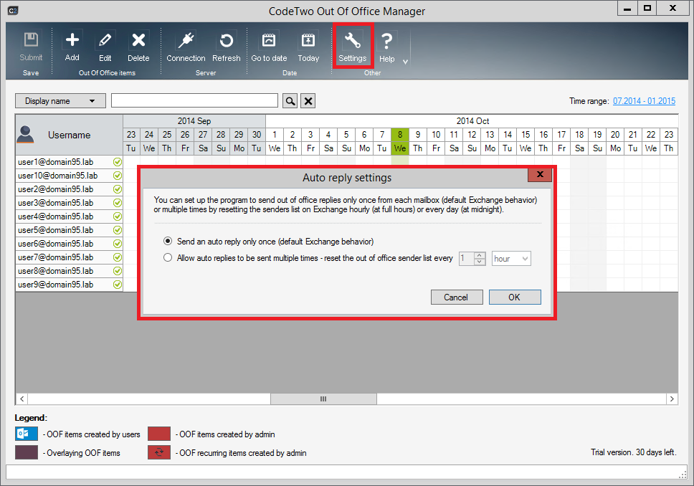The image size is (694, 486).
Task: Open the Go to date picker
Action: point(269,46)
